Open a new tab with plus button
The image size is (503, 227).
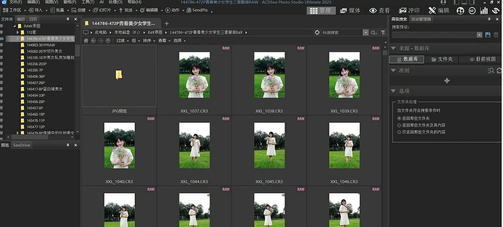click(x=166, y=23)
